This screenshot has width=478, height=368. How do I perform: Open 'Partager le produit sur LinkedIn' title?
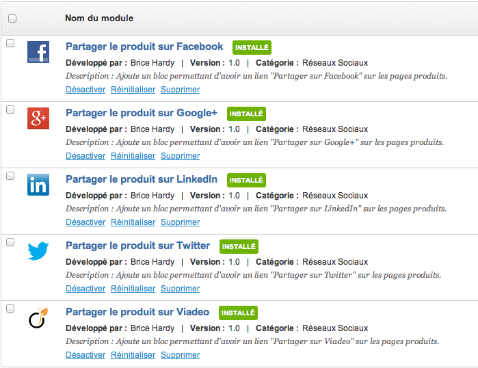pos(142,179)
